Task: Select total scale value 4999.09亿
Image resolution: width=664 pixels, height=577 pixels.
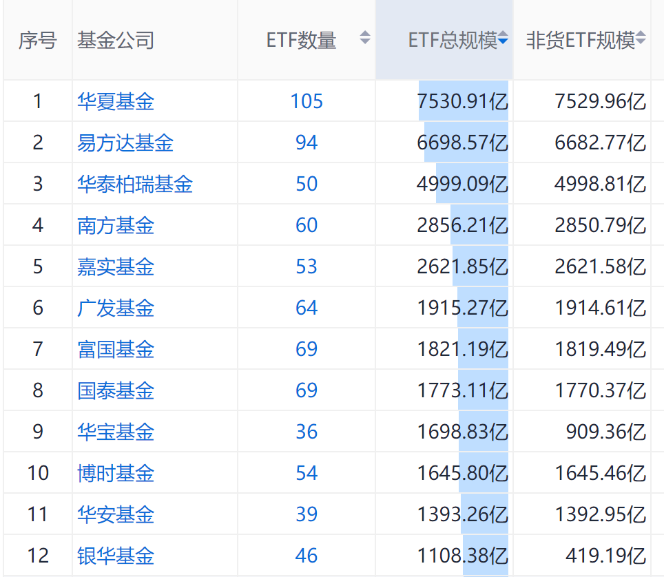Action: click(x=462, y=184)
